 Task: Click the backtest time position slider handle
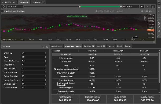[x=96, y=11]
